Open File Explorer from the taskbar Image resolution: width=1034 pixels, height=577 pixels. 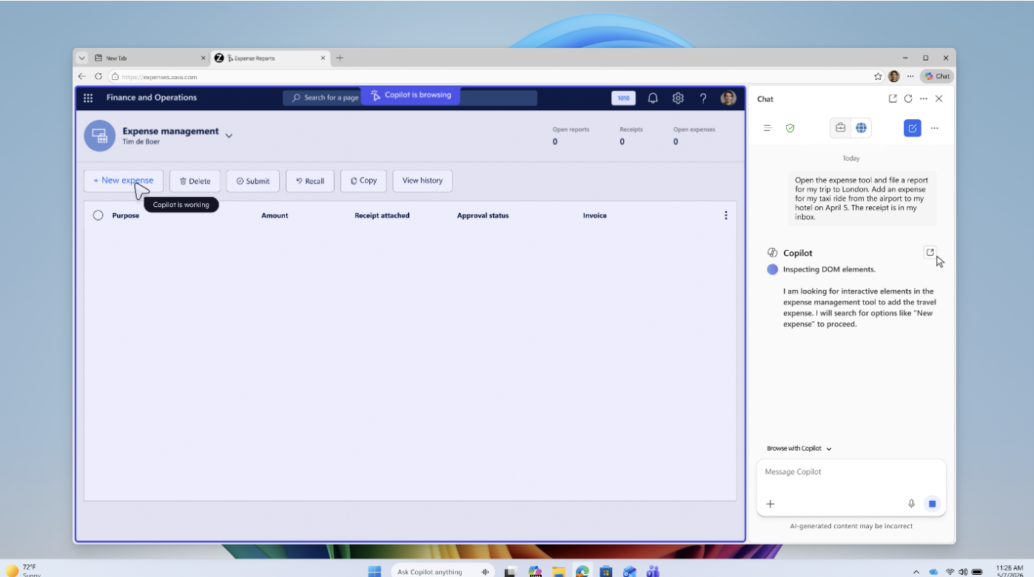[x=559, y=572]
